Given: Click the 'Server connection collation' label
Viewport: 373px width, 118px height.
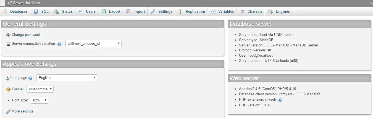Looking at the screenshot, I should pos(33,44).
